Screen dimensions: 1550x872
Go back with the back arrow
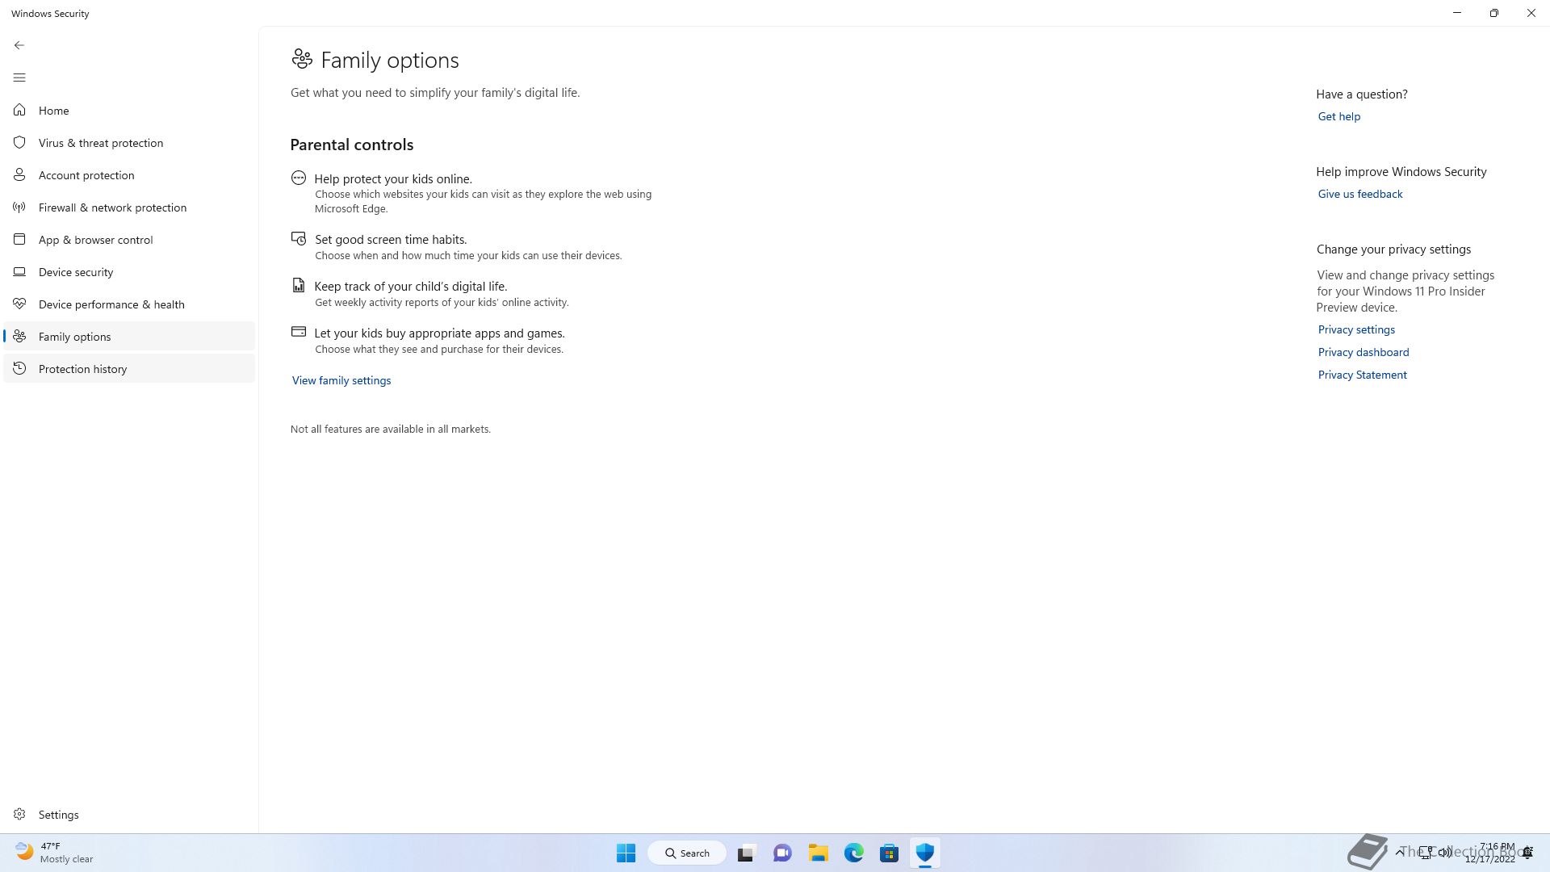[19, 45]
